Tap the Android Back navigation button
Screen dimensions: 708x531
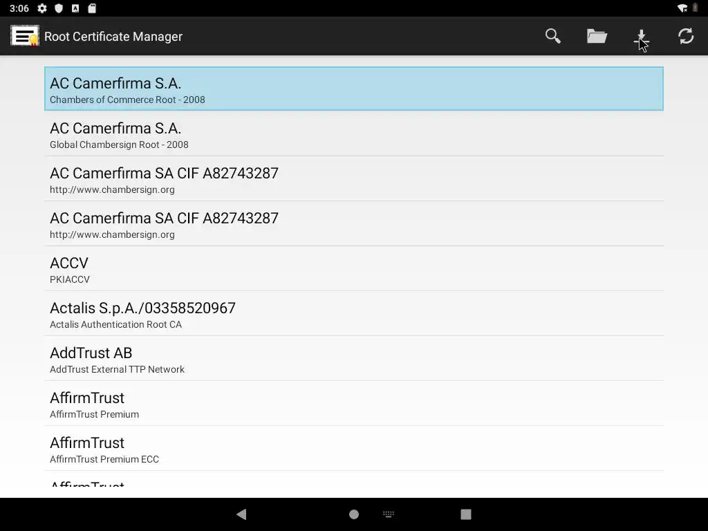coord(241,514)
